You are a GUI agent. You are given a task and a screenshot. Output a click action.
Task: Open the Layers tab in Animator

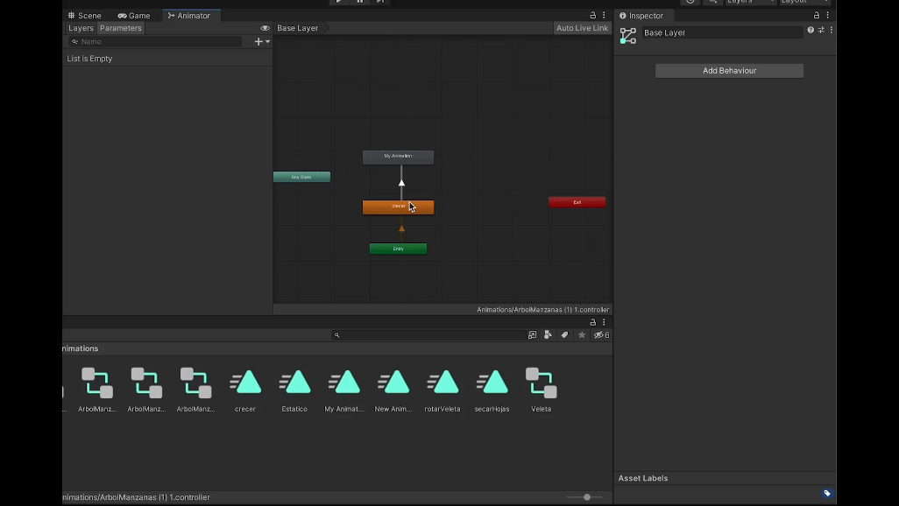click(x=81, y=28)
